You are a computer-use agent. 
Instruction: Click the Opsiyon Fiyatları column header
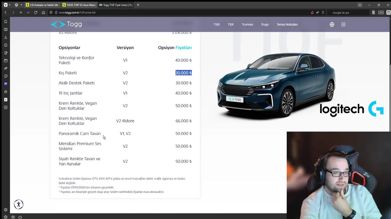tap(175, 47)
